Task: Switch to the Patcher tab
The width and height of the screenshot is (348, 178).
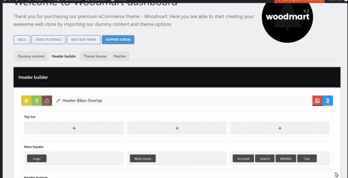Action: point(120,56)
